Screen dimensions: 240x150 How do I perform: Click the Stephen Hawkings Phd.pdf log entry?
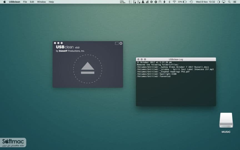click(163, 72)
